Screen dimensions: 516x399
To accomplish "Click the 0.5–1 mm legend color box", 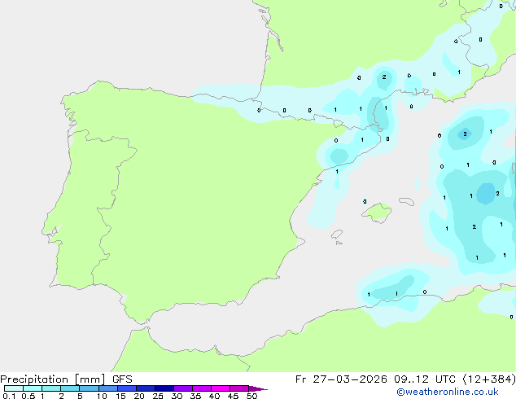I will point(33,388).
